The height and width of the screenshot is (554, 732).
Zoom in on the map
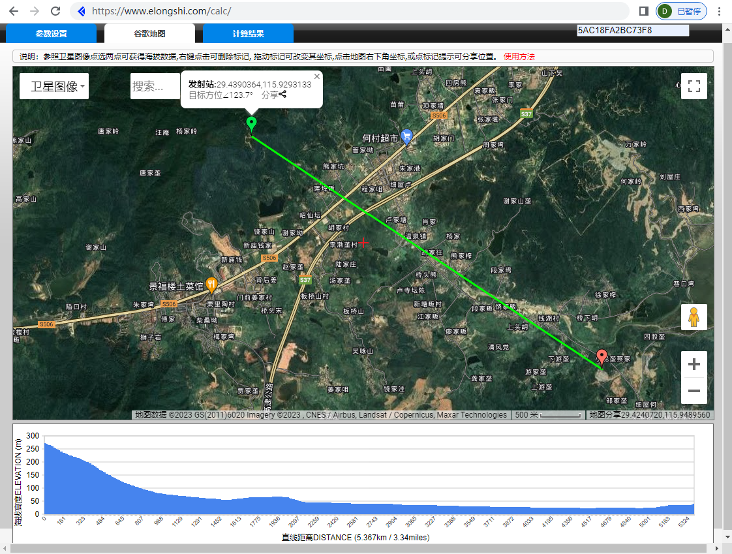tap(694, 364)
